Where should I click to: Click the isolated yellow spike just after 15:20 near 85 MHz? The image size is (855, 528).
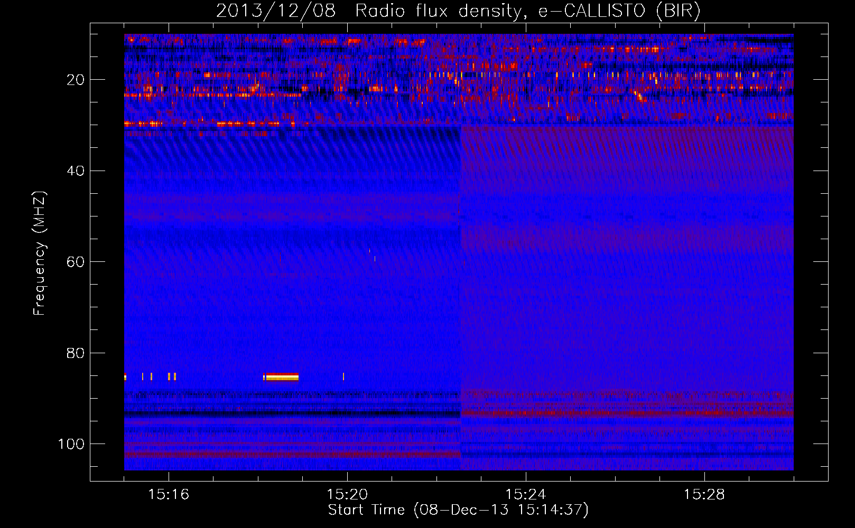[343, 376]
